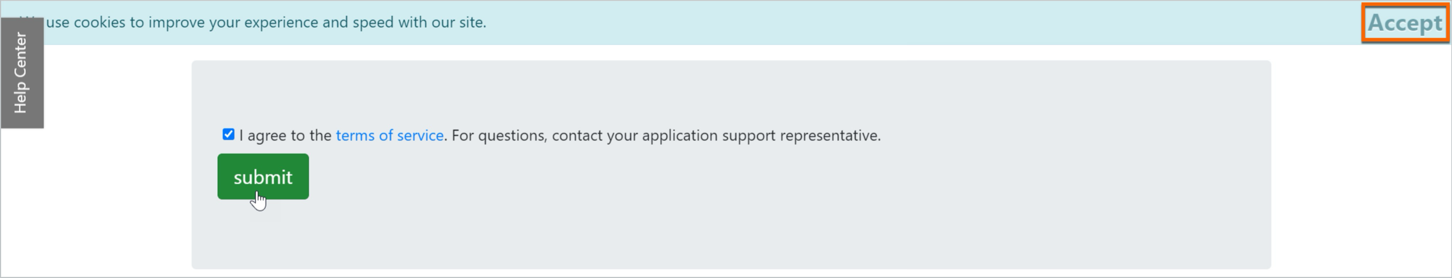Click the cookie banner message text
This screenshot has width=1452, height=278.
tap(265, 22)
